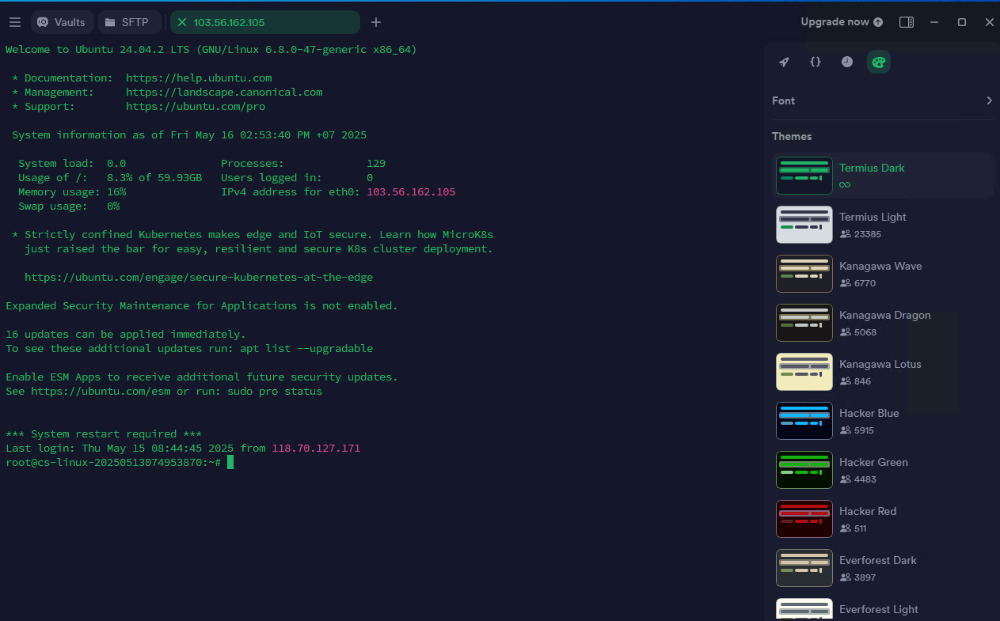The image size is (1000, 621).
Task: Apply the Kanagawa Lotus theme thumbnail
Action: point(804,372)
